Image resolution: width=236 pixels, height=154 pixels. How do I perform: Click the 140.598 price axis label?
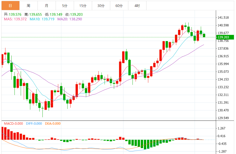pos(223,25)
